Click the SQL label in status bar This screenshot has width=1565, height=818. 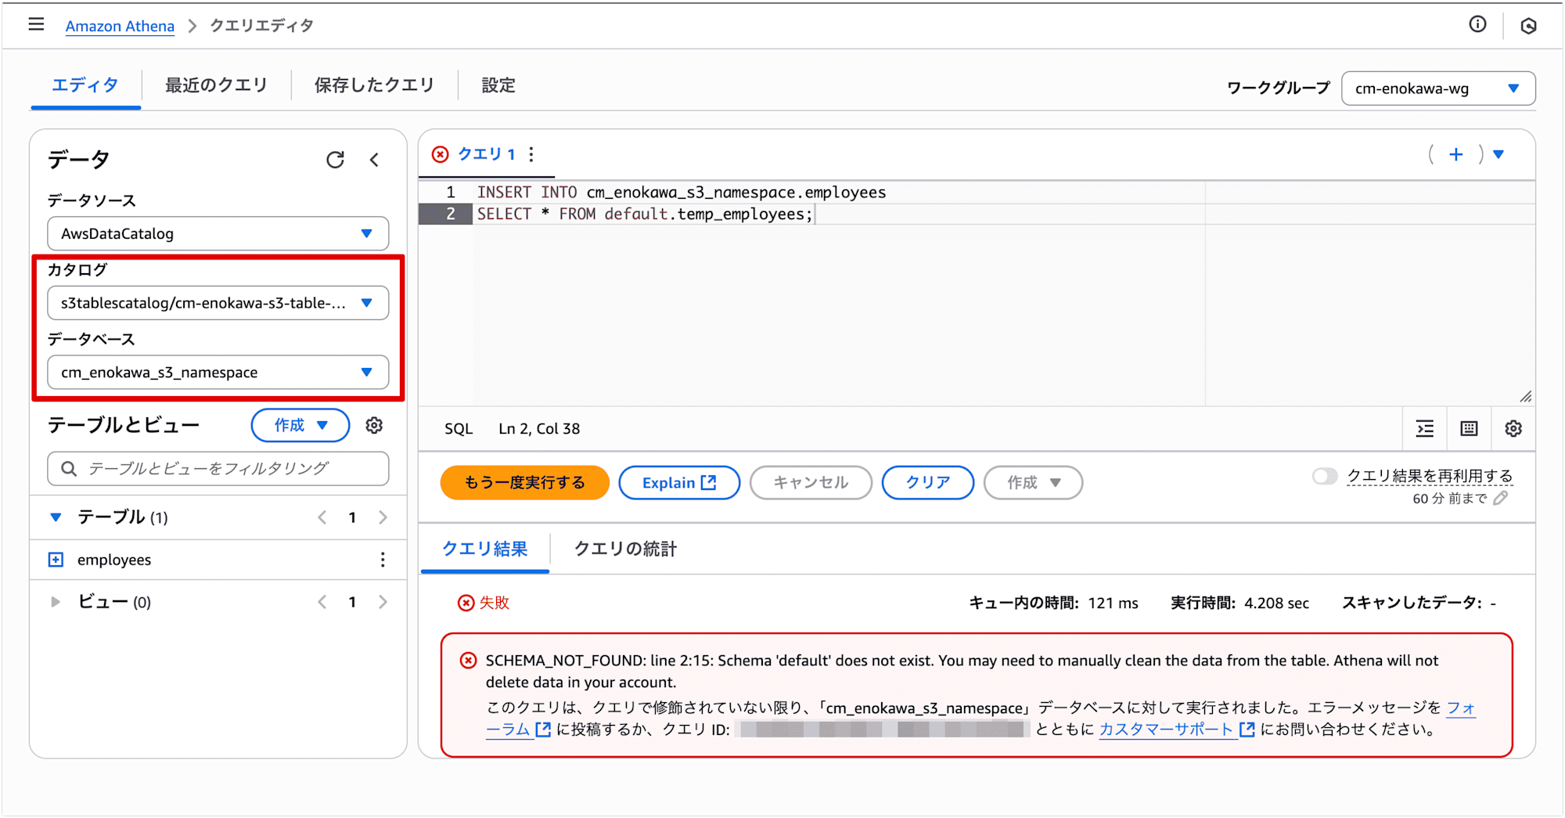(x=459, y=428)
